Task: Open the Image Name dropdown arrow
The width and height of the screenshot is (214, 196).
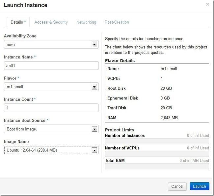Action: click(94, 150)
